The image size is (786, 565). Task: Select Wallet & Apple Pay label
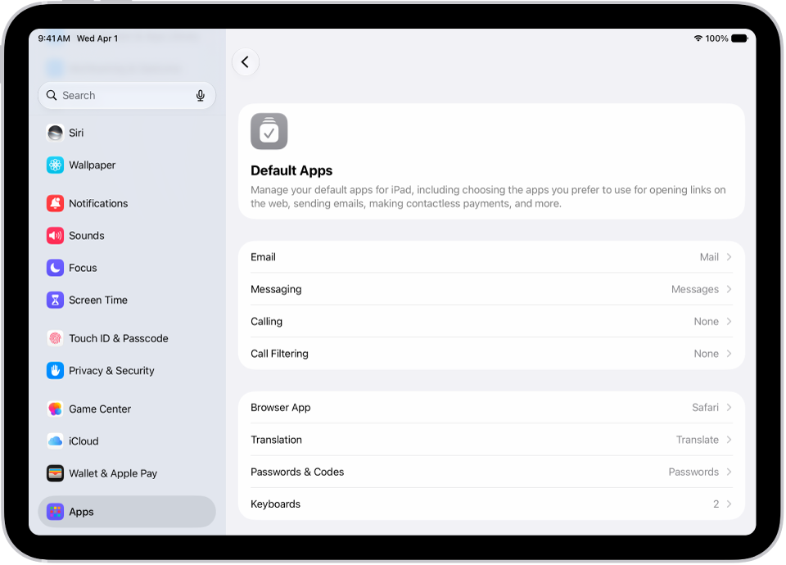113,473
